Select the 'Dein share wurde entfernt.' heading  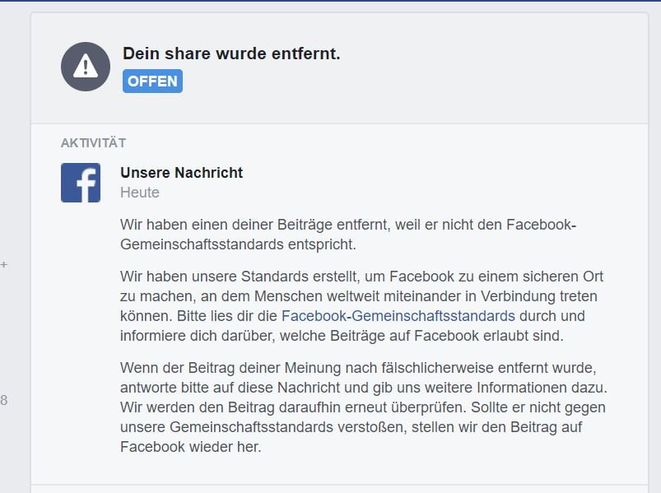[231, 53]
